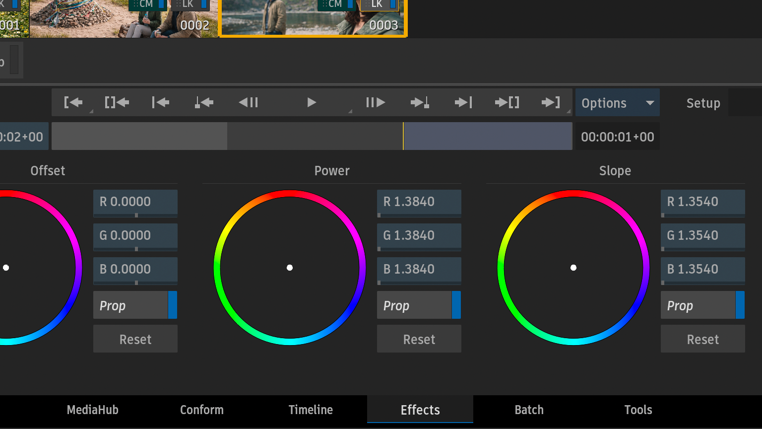Viewport: 762px width, 429px height.
Task: Open the Batch tab
Action: click(x=529, y=410)
